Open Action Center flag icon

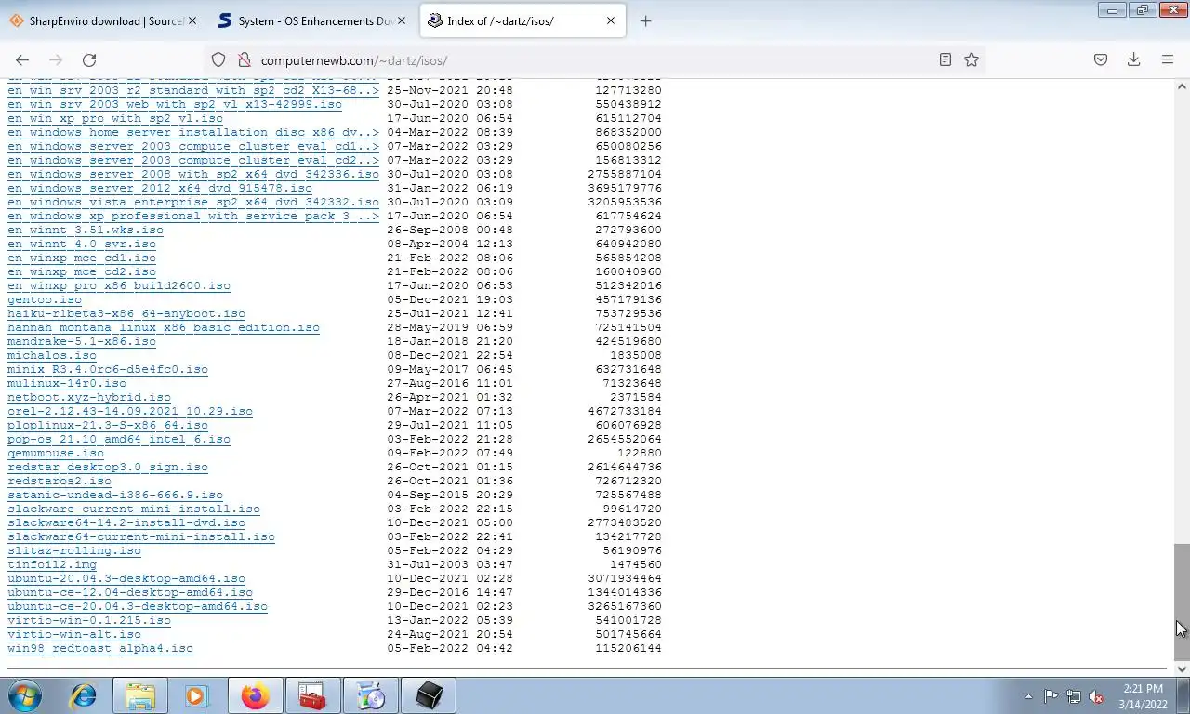1051,696
